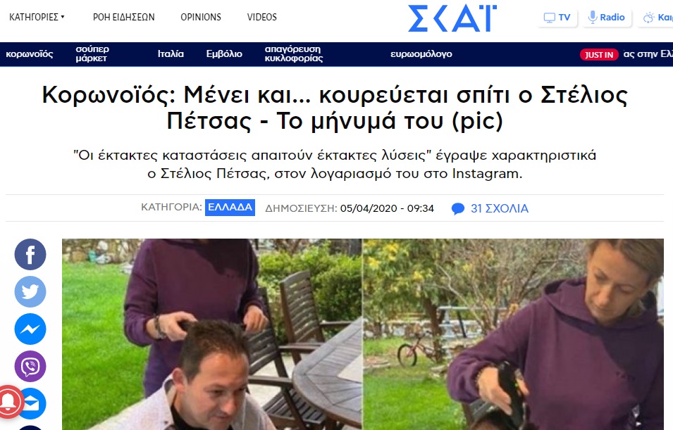Share via Viber icon
Screen dimensions: 673x430
[x=30, y=366]
